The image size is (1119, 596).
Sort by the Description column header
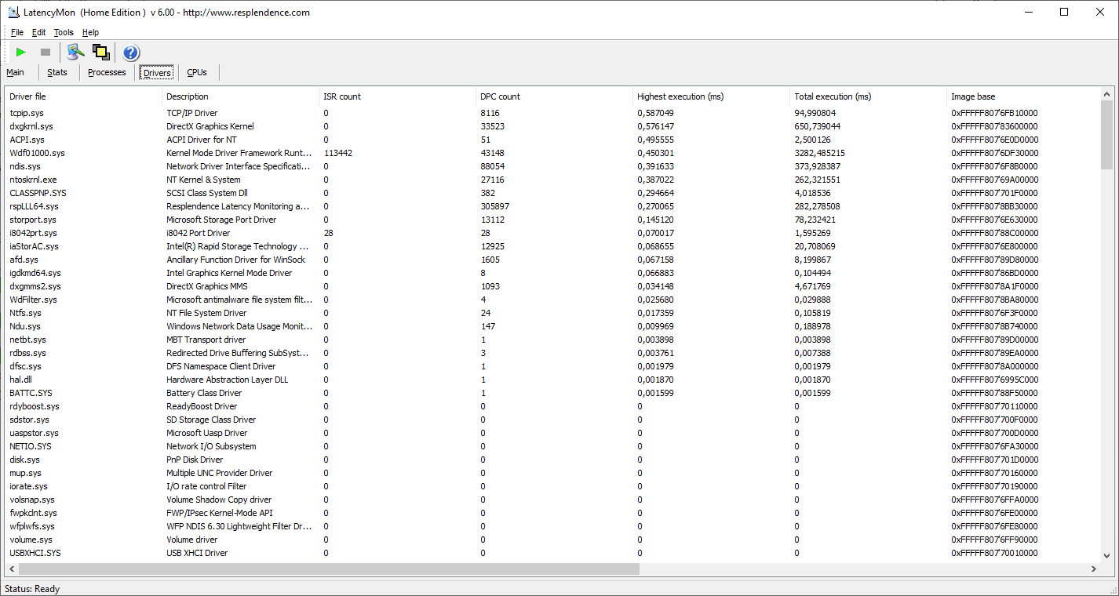pyautogui.click(x=241, y=96)
